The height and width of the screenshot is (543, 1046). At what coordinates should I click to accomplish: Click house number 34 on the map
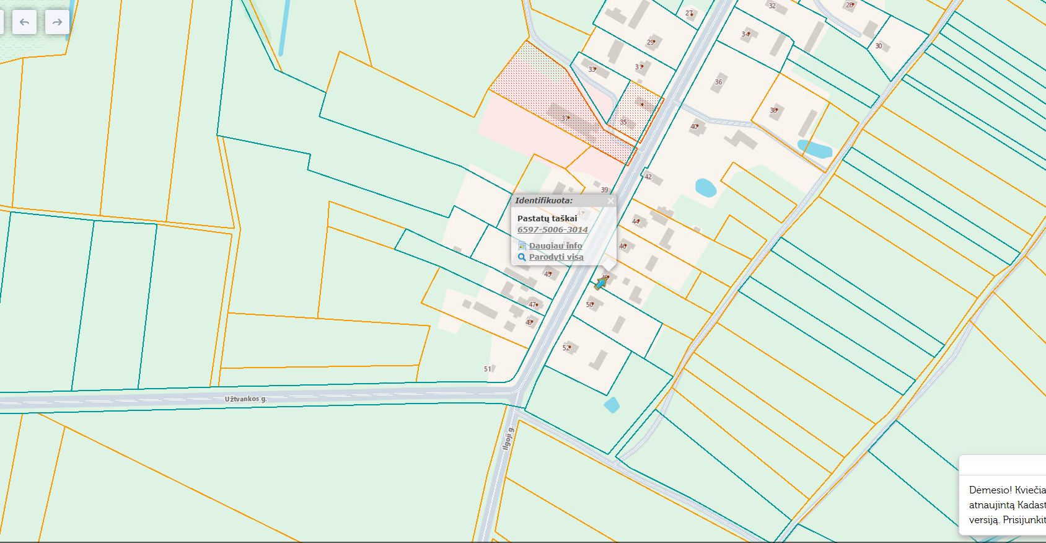[x=745, y=34]
